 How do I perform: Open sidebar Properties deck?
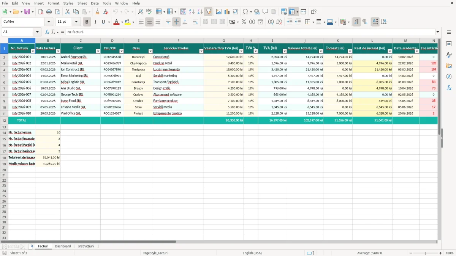[x=449, y=44]
